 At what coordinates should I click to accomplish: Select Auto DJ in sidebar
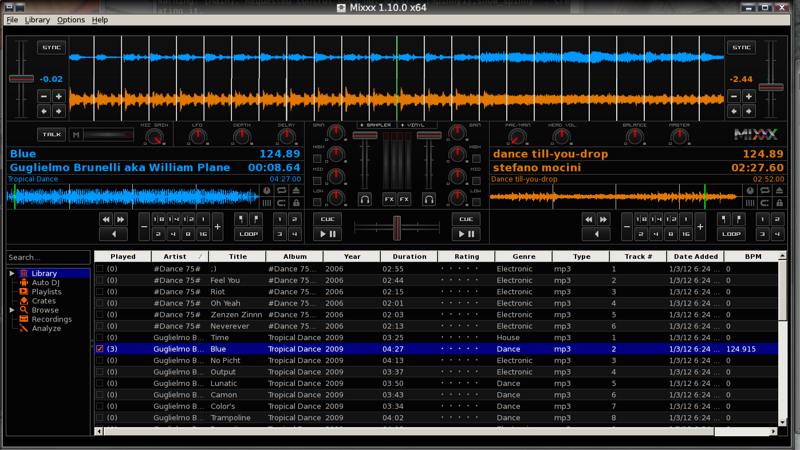coord(45,283)
